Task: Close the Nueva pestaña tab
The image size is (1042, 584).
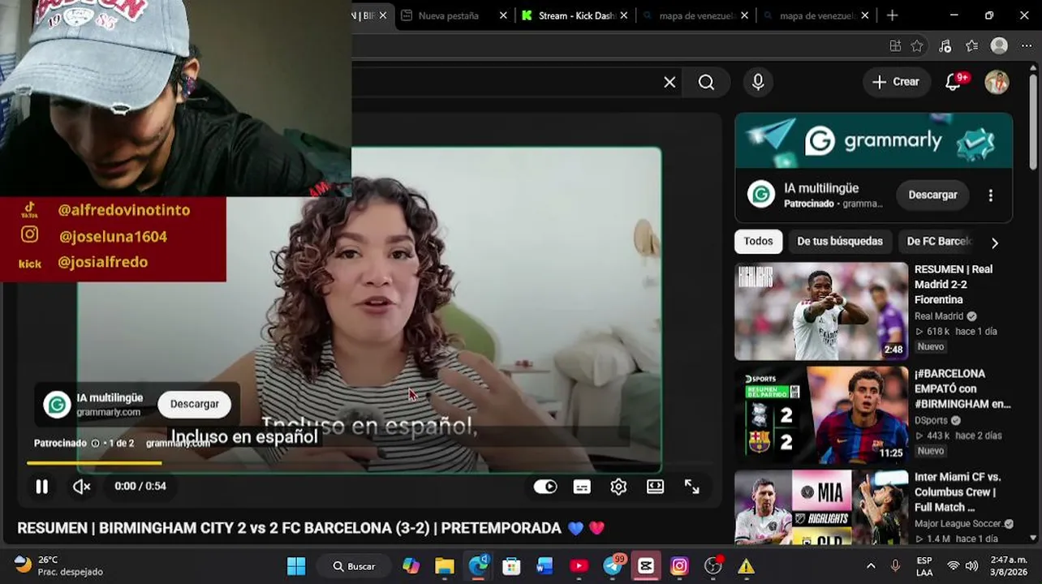Action: point(503,15)
